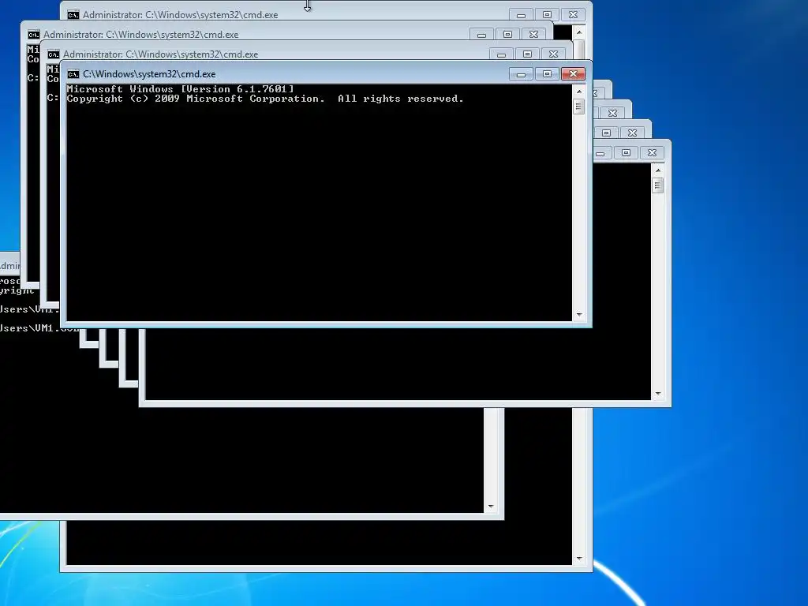Close the Administrator window just behind the front window
This screenshot has height=606, width=808.
click(x=553, y=54)
